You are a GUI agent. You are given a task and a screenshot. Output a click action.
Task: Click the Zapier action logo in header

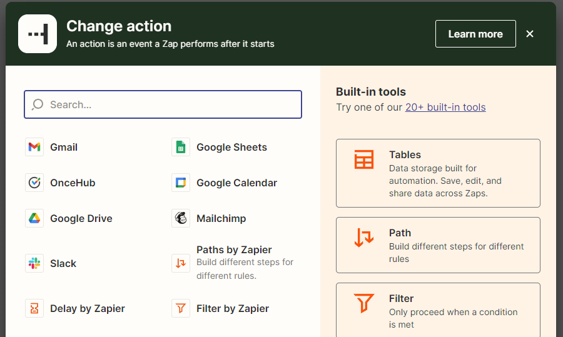tap(38, 34)
